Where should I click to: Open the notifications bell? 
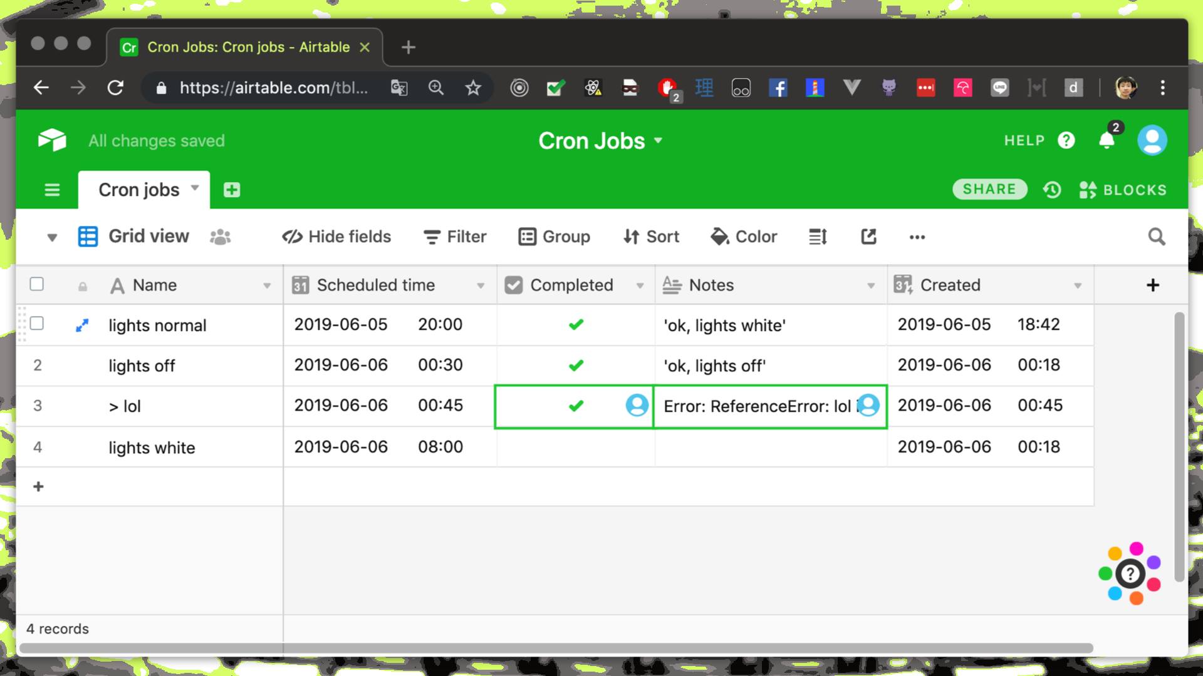1105,140
